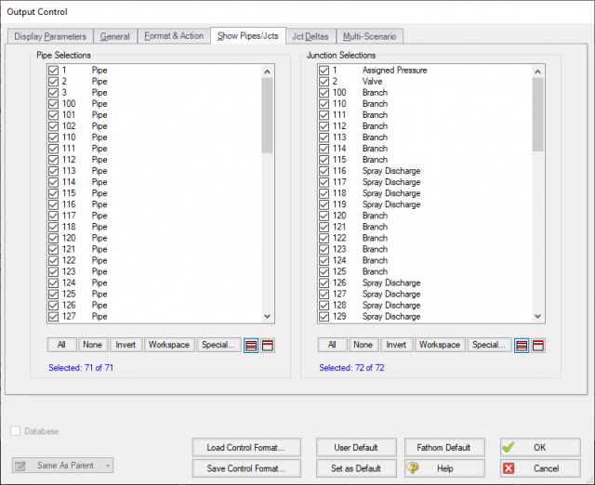Open Special... for junction selections
This screenshot has width=595, height=485.
489,345
